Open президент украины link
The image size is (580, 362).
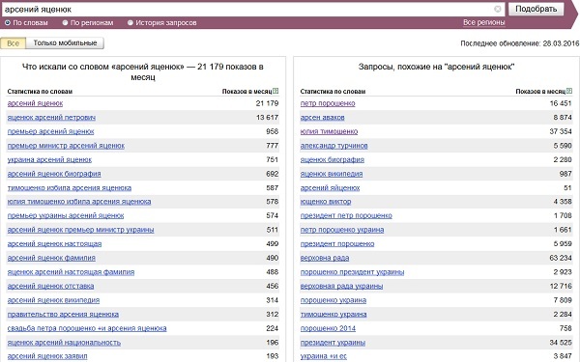[x=333, y=343]
